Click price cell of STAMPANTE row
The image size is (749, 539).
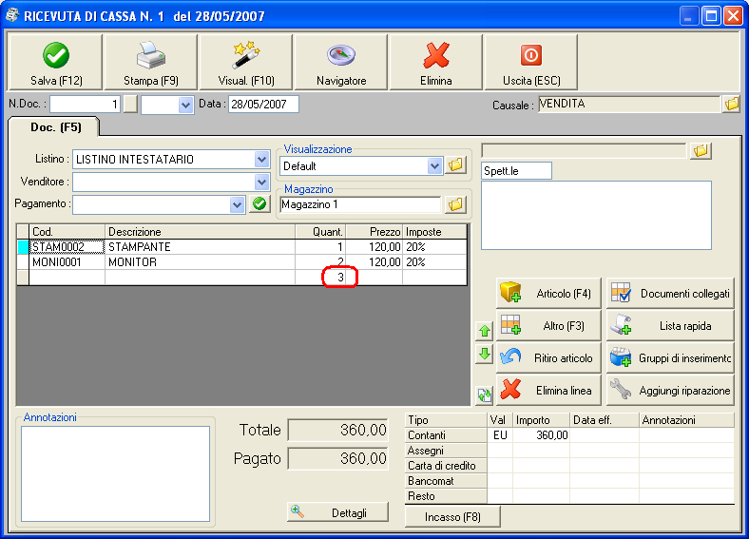[x=374, y=247]
